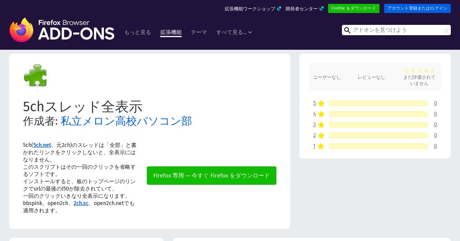The height and width of the screenshot is (241, 460).
Task: Open 開発者センター link
Action: [302, 8]
